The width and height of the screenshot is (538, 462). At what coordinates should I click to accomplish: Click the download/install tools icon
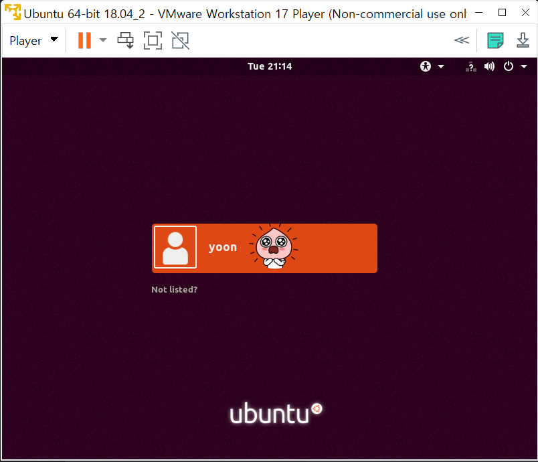(x=523, y=40)
